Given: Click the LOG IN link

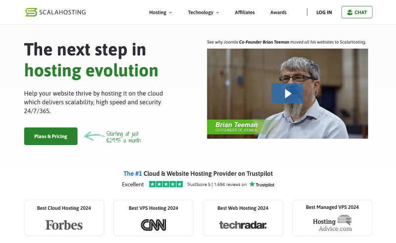Looking at the screenshot, I should 324,12.
